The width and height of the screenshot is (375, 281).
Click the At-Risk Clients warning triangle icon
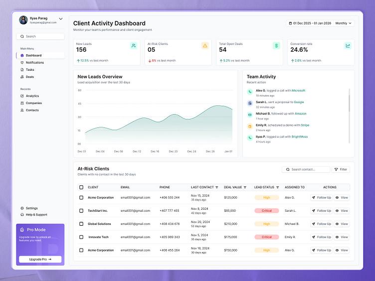pos(205,46)
